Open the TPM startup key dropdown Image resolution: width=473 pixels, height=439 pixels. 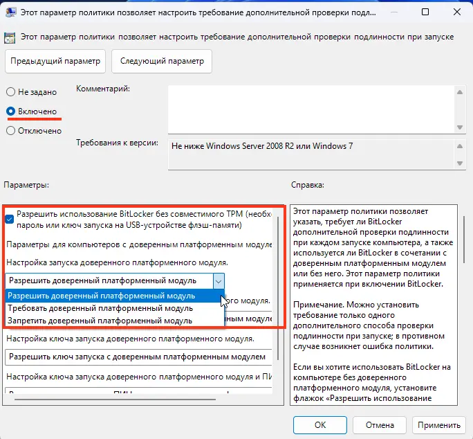coord(138,357)
